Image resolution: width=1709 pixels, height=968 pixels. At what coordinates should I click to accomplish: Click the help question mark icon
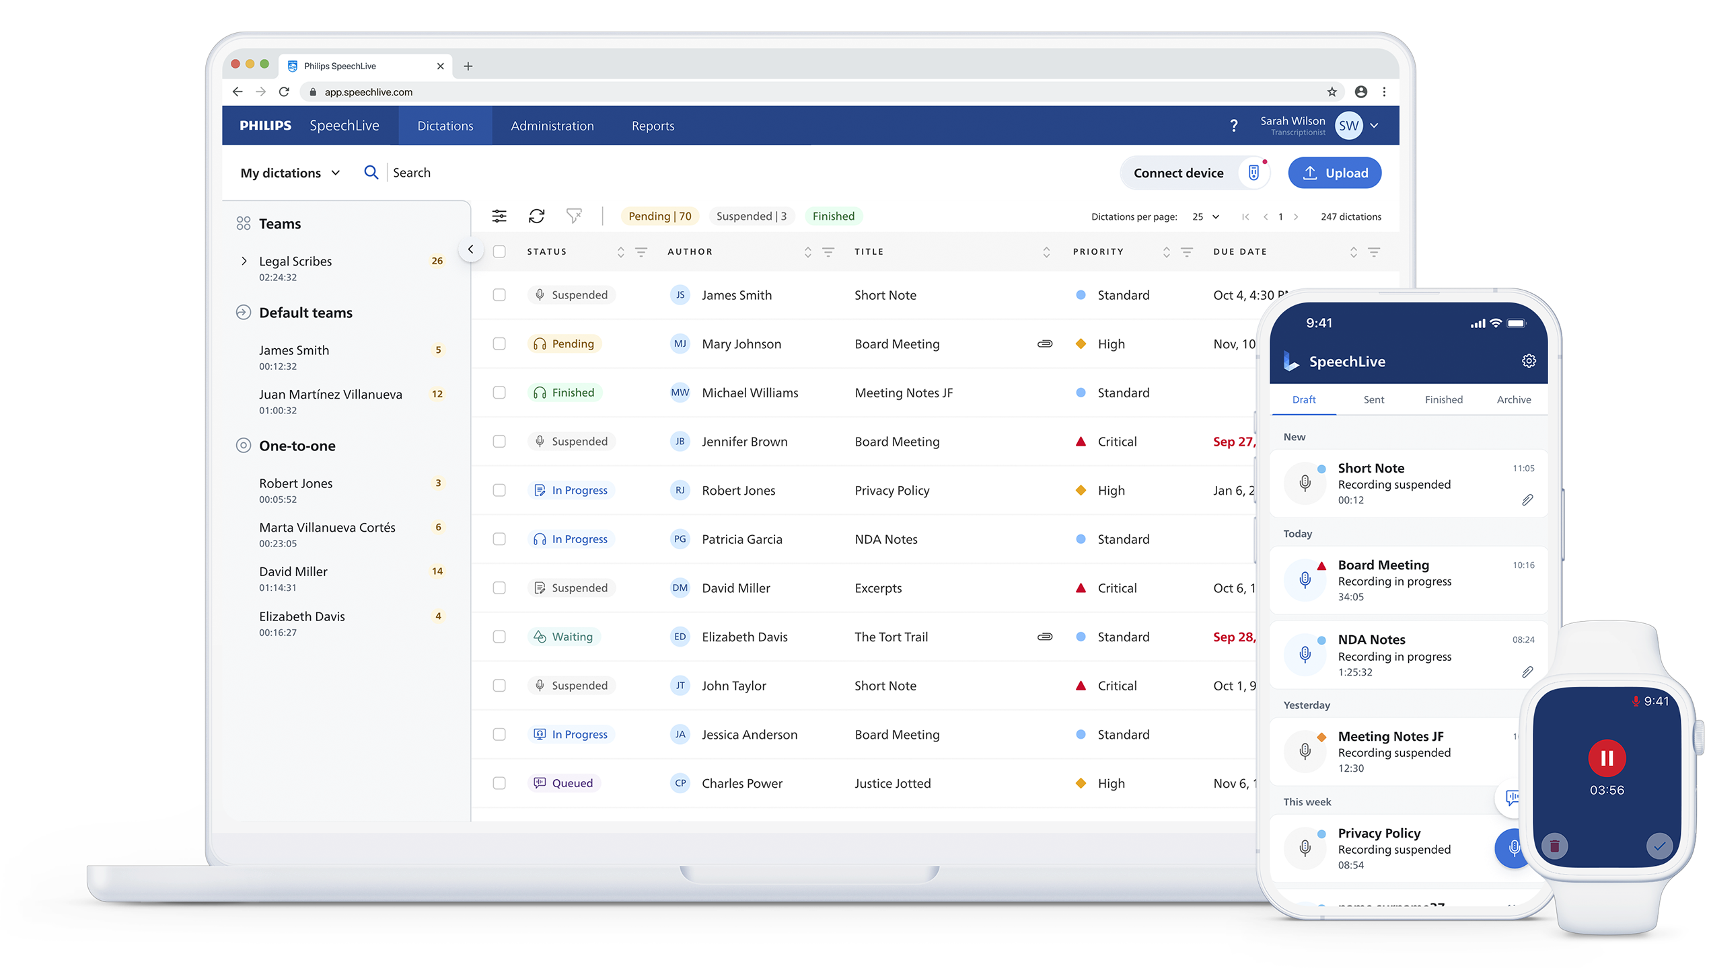tap(1233, 126)
